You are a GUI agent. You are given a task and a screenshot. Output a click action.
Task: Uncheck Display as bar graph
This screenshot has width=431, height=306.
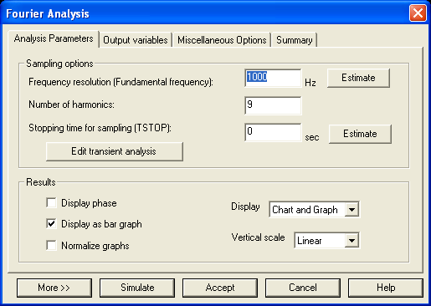click(51, 223)
